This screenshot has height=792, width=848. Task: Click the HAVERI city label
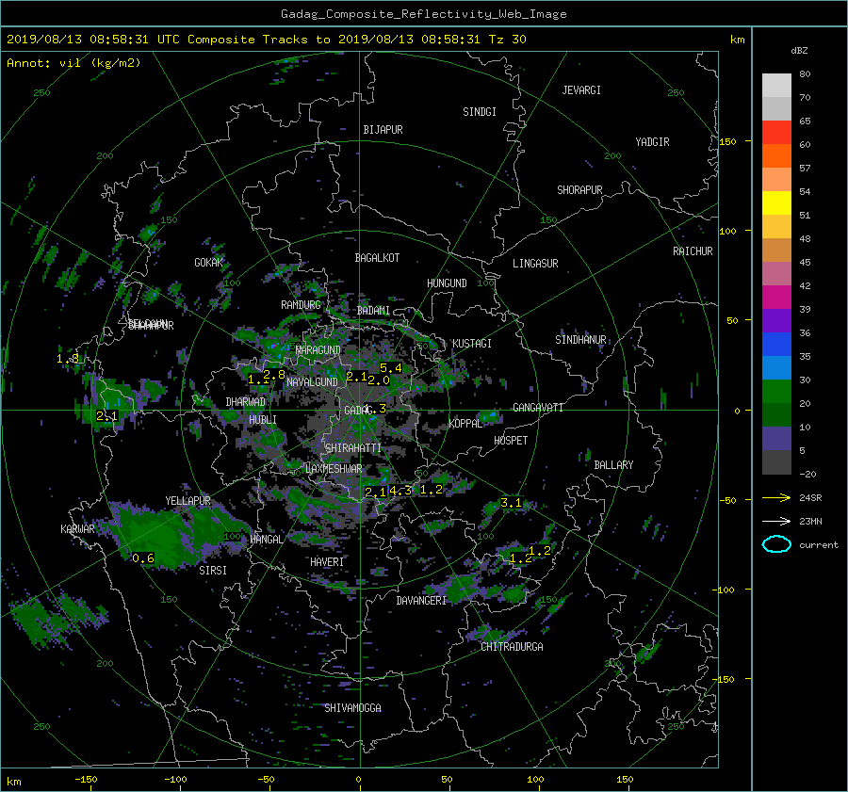(x=327, y=562)
